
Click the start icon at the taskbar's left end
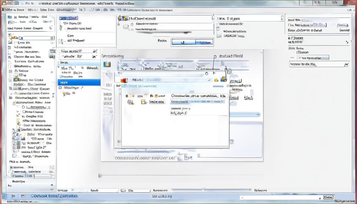click(5, 196)
